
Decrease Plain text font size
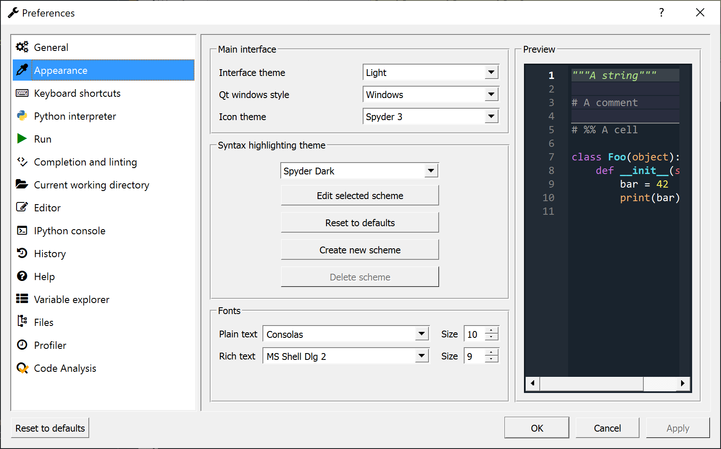[491, 338]
